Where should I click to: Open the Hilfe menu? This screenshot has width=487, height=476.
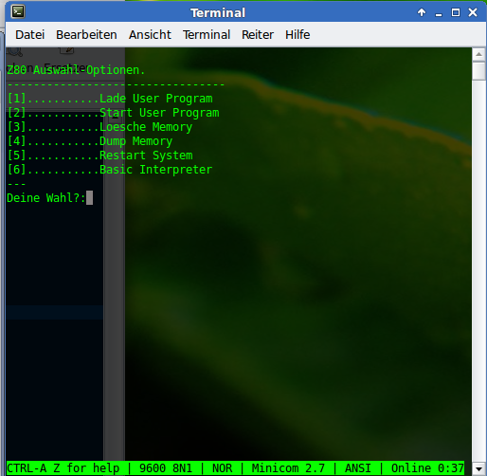tap(298, 35)
